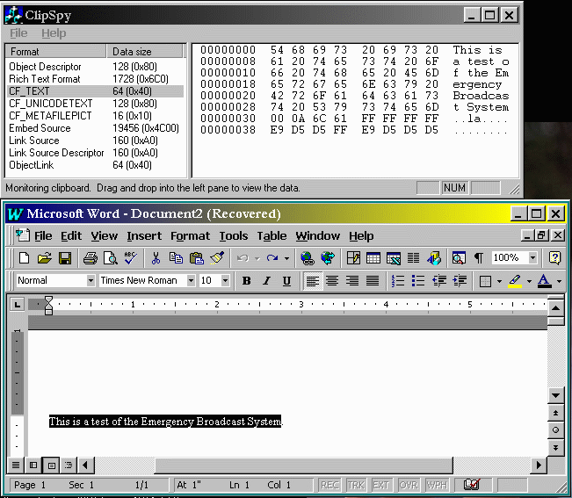Image resolution: width=572 pixels, height=498 pixels.
Task: Expand the Borders dropdown arrow
Action: coord(499,281)
